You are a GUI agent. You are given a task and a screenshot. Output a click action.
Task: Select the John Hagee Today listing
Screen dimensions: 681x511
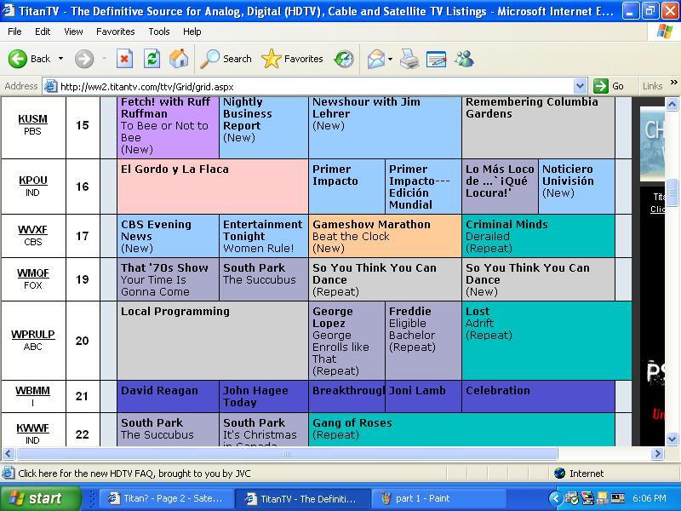pyautogui.click(x=264, y=396)
